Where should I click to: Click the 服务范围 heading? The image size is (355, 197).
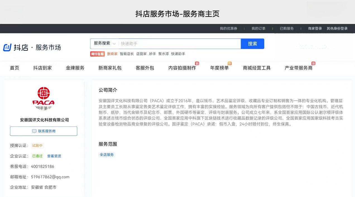[x=108, y=144]
